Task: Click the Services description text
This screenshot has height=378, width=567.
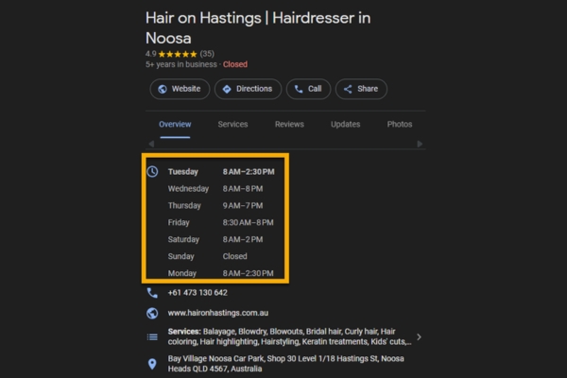Action: pyautogui.click(x=289, y=336)
